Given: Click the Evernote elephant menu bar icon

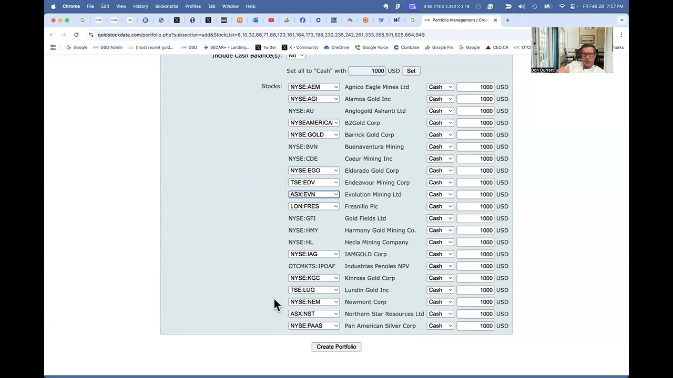Looking at the screenshot, I should (x=385, y=6).
